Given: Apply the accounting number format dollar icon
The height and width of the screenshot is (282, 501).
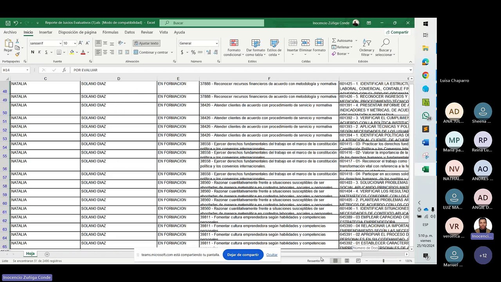Looking at the screenshot, I should click(x=182, y=52).
